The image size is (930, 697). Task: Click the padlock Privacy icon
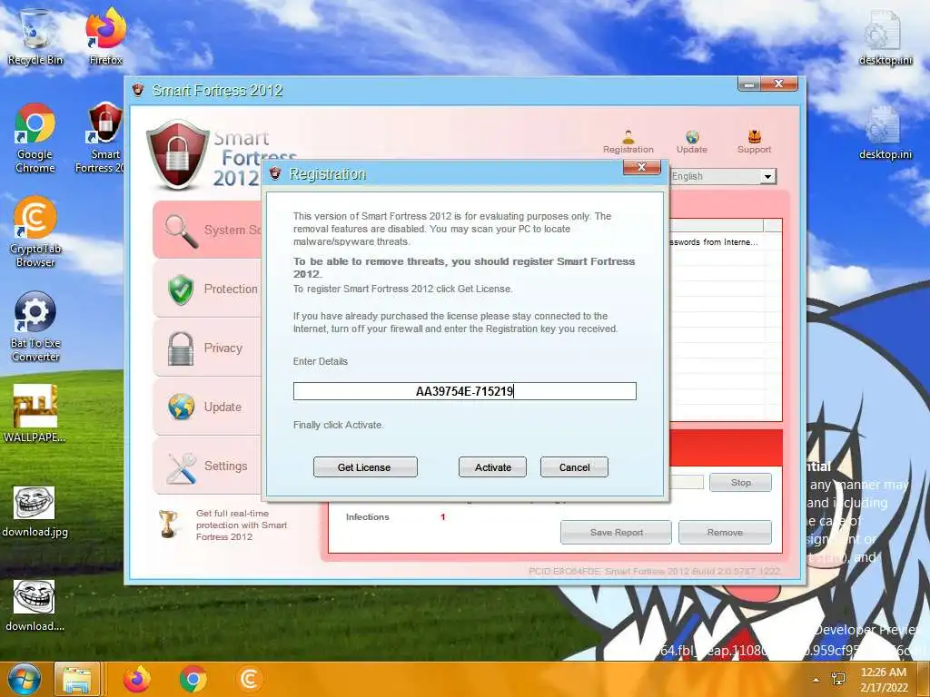pos(181,348)
